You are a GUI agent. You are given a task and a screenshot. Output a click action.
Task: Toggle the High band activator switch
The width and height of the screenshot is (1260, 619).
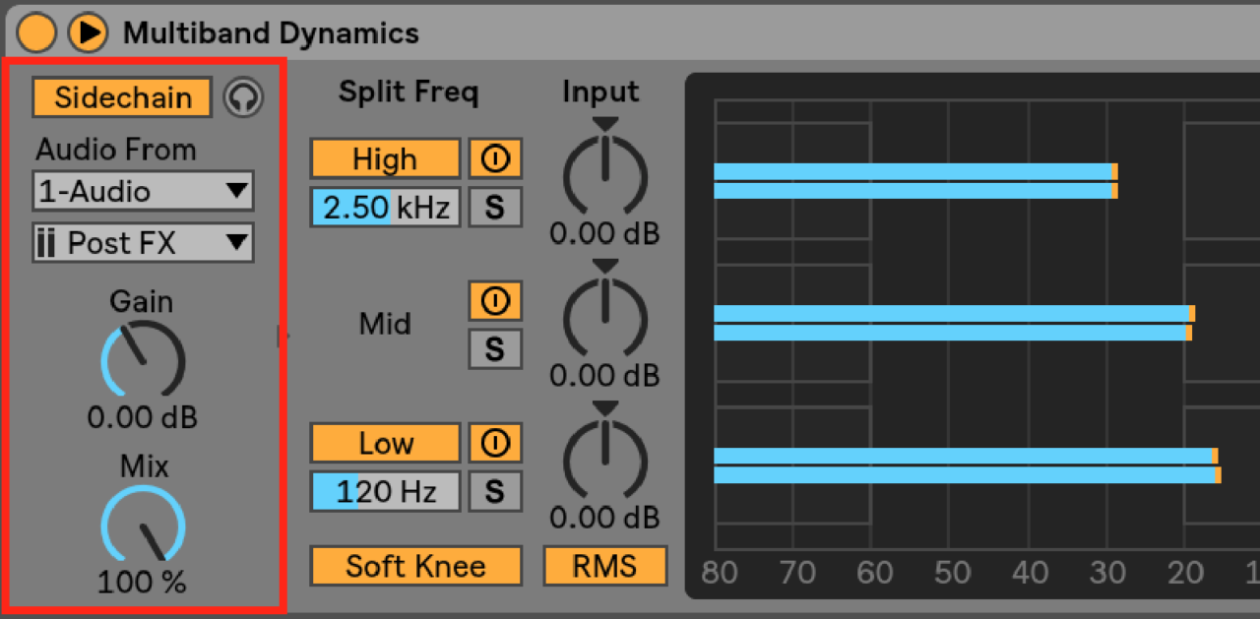pos(495,157)
